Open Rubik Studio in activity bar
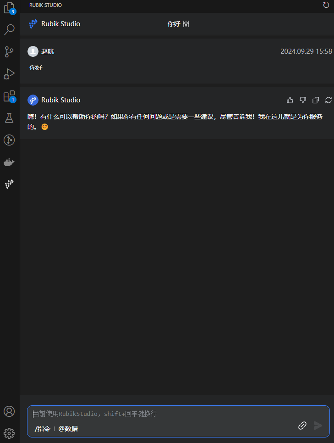Image resolution: width=334 pixels, height=443 pixels. (9, 184)
